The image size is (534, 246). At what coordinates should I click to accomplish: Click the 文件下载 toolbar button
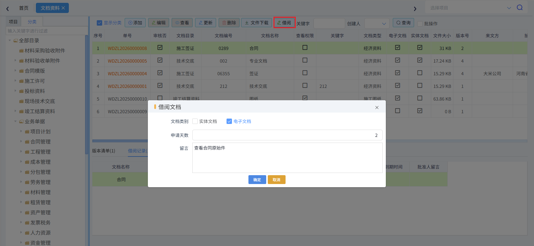tap(257, 23)
